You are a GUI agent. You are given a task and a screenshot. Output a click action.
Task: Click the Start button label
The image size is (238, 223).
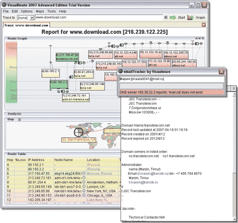coord(181,17)
